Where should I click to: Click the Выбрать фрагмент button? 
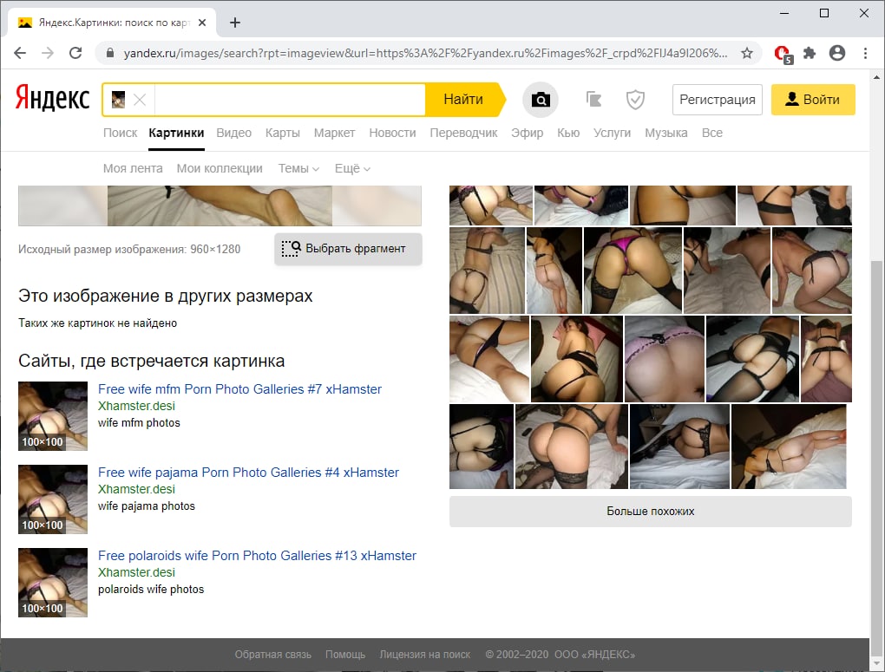click(347, 249)
